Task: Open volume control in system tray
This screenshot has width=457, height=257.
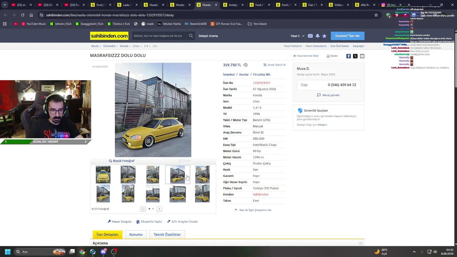Action: click(x=435, y=252)
